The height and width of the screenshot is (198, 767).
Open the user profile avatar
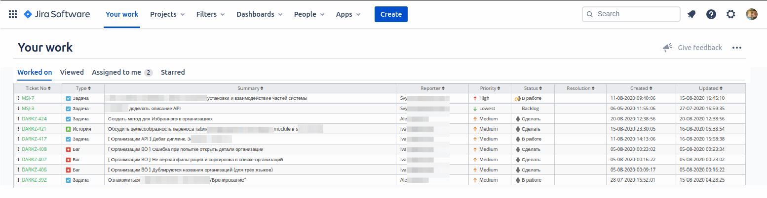[x=752, y=14]
